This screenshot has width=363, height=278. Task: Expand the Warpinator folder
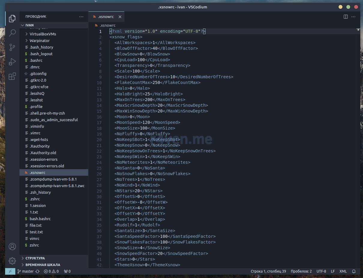click(x=40, y=40)
